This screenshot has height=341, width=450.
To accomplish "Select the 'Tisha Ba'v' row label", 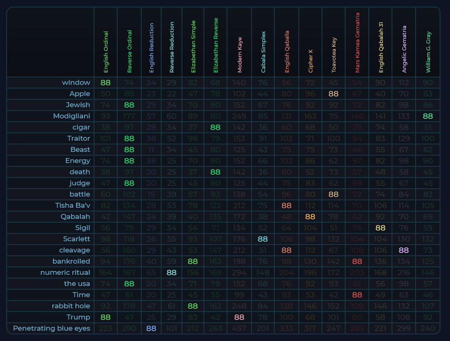I will 73,205.
